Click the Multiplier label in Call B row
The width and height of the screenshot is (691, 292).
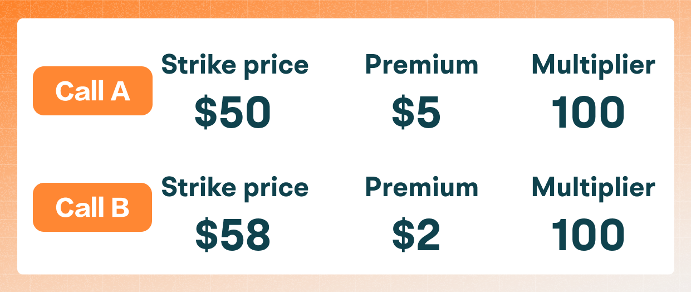(x=593, y=187)
